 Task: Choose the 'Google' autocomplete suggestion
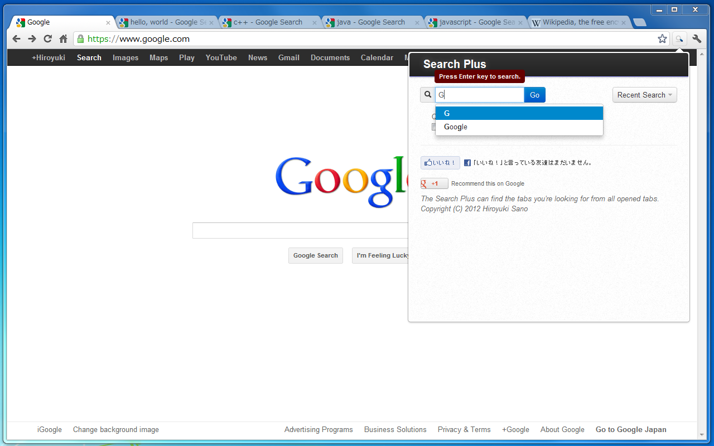point(519,127)
